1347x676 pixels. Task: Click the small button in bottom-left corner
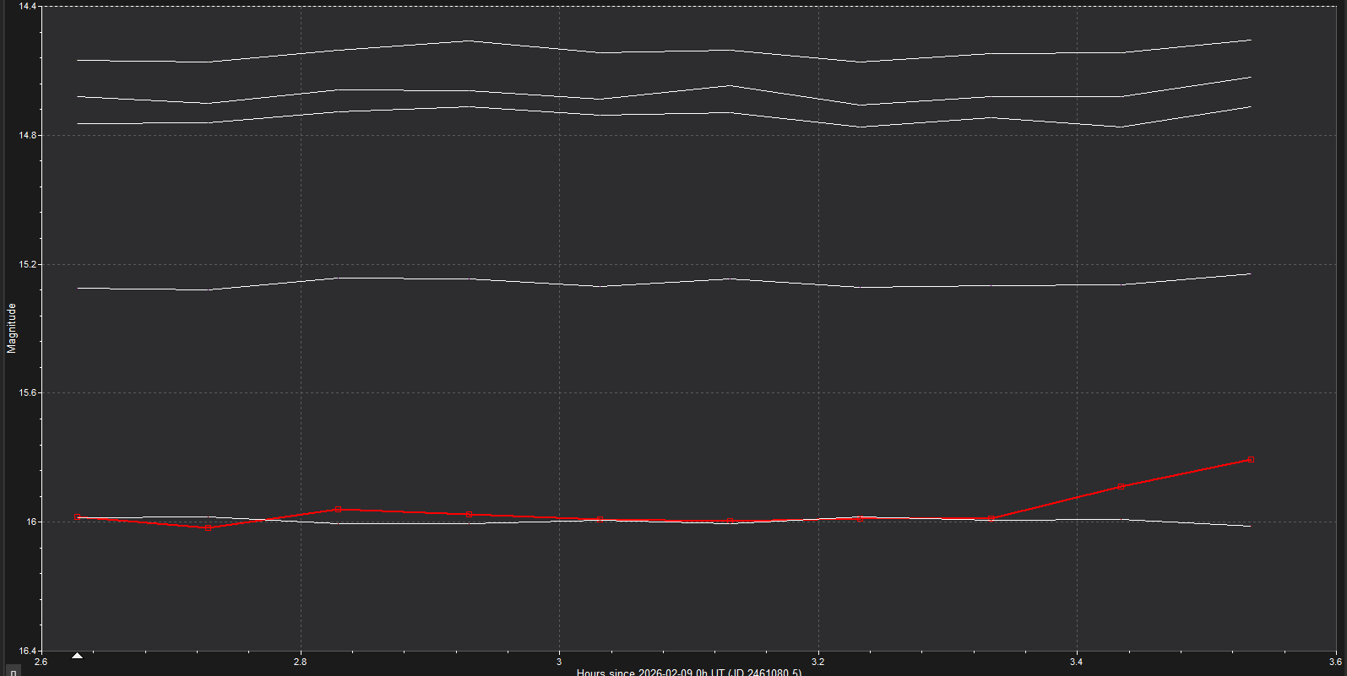point(13,672)
